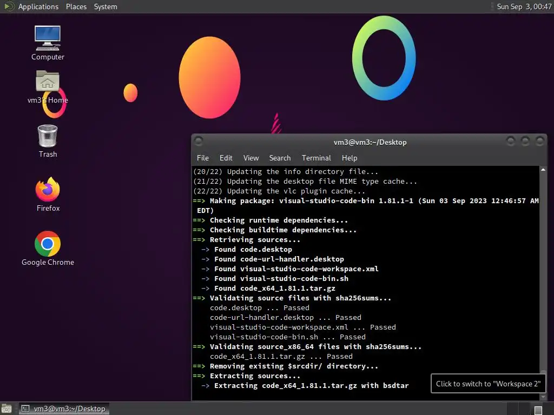
Task: Close the terminal window
Action: [539, 141]
